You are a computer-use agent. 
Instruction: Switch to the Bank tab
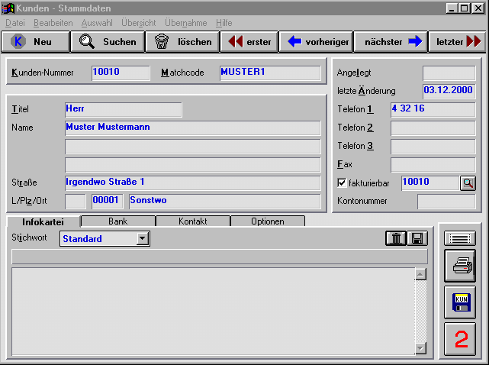click(x=117, y=221)
